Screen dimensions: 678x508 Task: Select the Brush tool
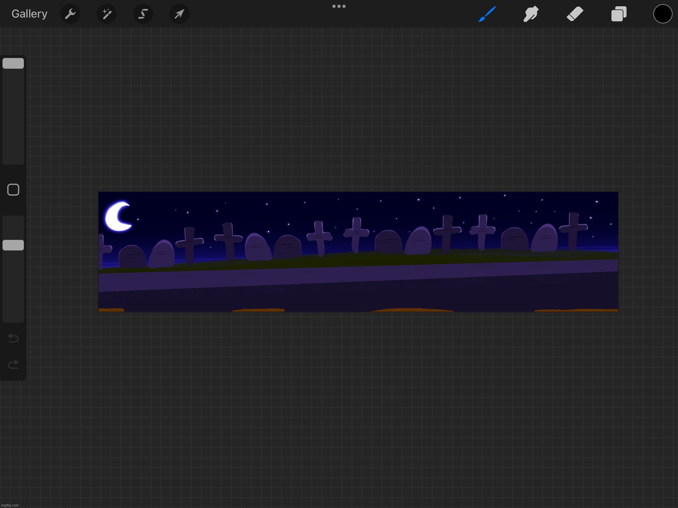(x=487, y=14)
